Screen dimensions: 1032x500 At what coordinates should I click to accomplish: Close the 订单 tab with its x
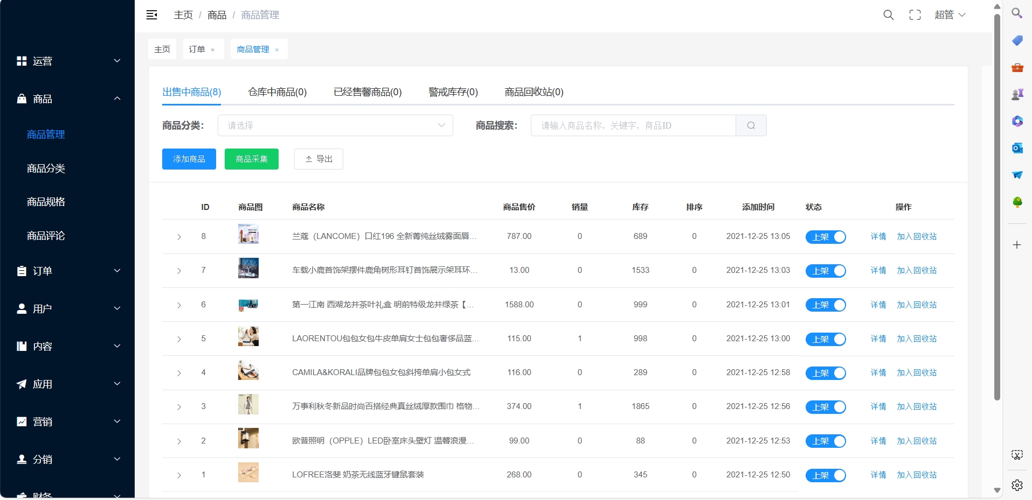[x=213, y=50]
